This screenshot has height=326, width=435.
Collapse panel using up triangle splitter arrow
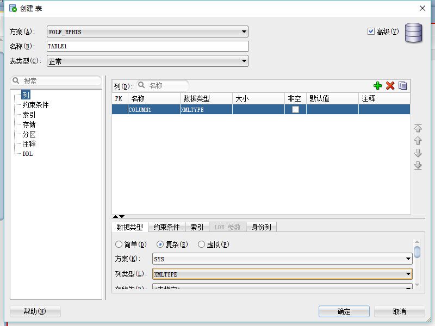click(x=115, y=216)
